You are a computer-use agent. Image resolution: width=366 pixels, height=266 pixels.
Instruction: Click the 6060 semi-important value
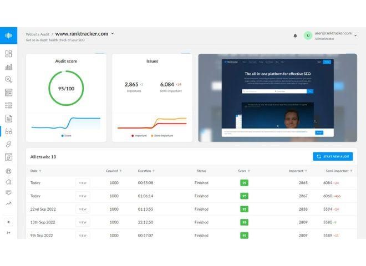coord(328,196)
